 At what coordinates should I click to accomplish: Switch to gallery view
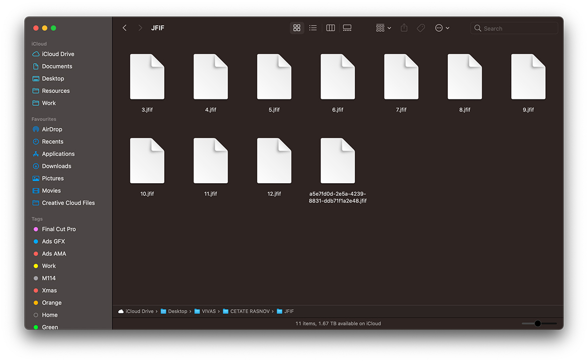coord(347,28)
